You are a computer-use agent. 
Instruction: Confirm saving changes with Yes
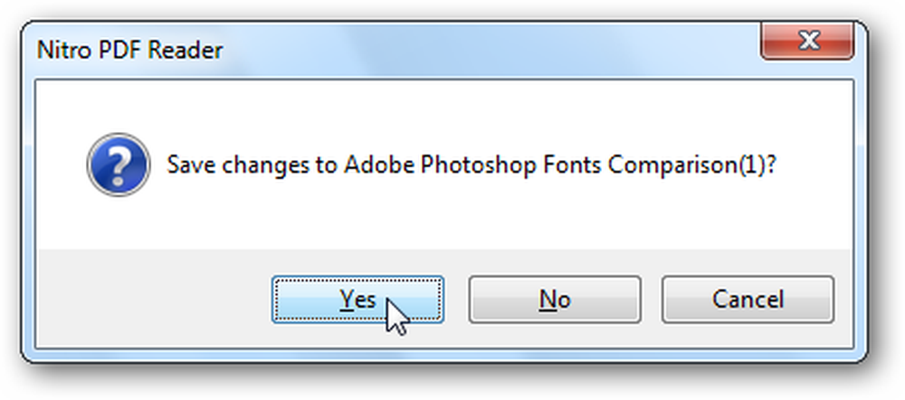click(x=357, y=300)
